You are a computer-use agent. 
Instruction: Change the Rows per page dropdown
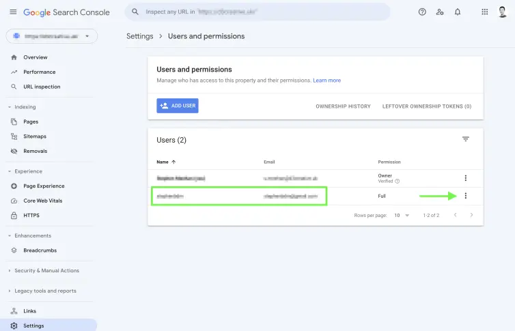(x=402, y=215)
